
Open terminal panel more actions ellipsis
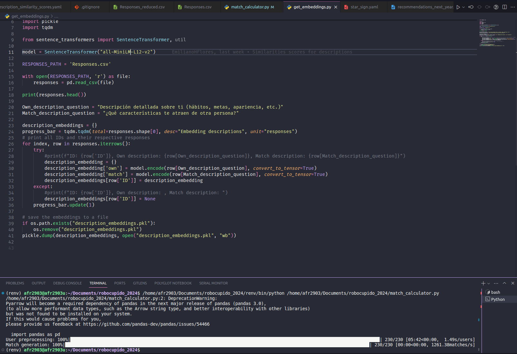point(496,283)
